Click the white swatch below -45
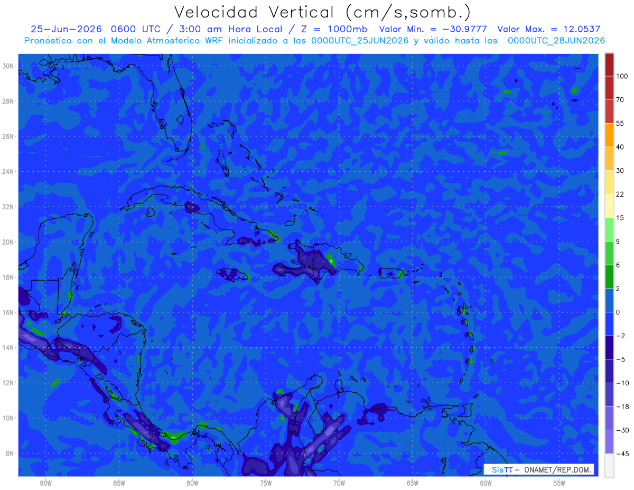The width and height of the screenshot is (634, 490). coord(609,465)
